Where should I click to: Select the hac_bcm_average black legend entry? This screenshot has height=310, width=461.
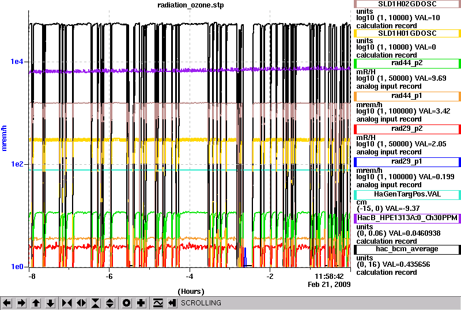[x=407, y=249]
